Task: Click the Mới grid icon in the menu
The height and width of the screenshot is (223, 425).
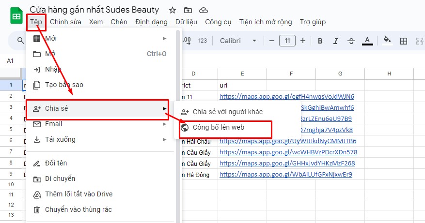Action: (37, 38)
